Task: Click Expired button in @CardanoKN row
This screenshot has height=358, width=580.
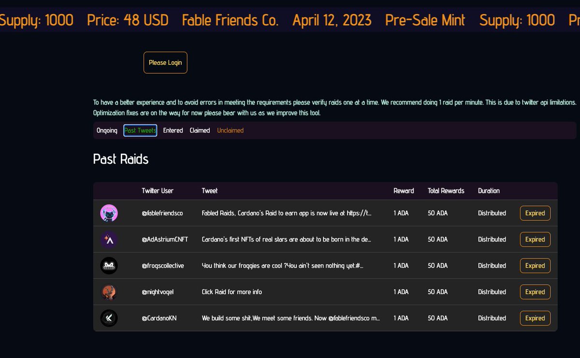Action: pyautogui.click(x=535, y=318)
